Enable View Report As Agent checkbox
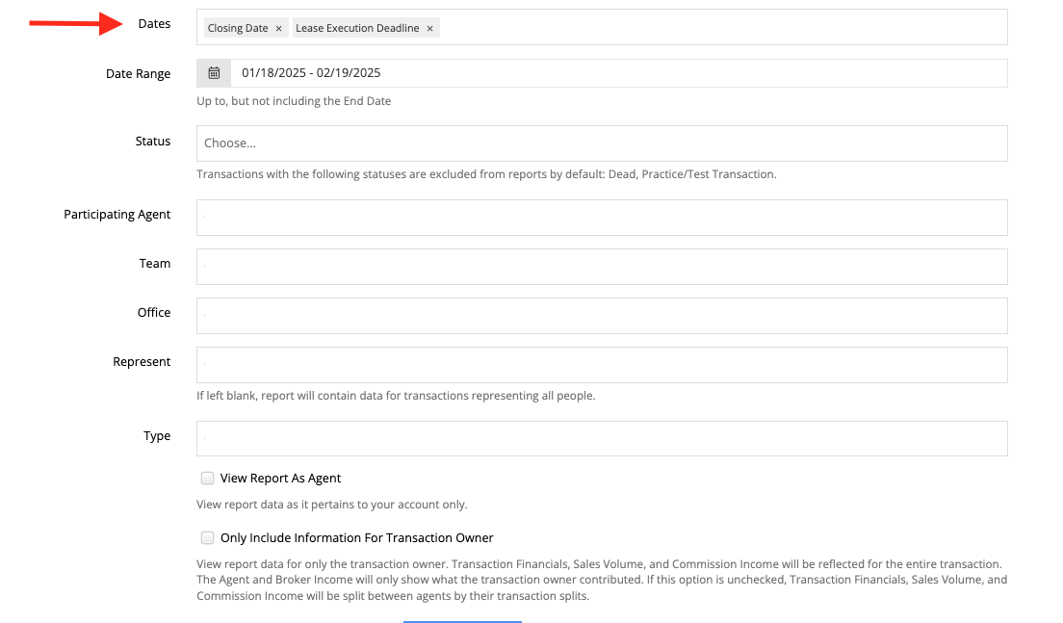 207,479
